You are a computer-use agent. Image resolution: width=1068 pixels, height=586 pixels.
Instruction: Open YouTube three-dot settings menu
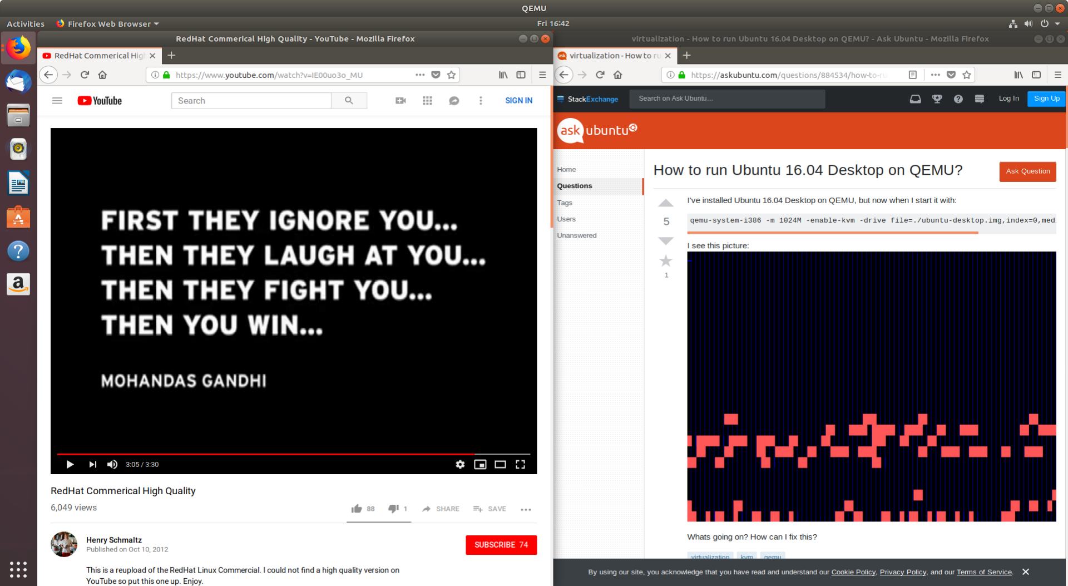(x=481, y=101)
